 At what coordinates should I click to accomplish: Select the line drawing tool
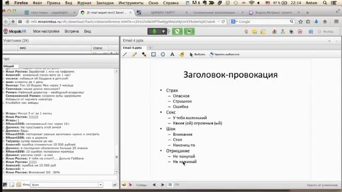125,54
